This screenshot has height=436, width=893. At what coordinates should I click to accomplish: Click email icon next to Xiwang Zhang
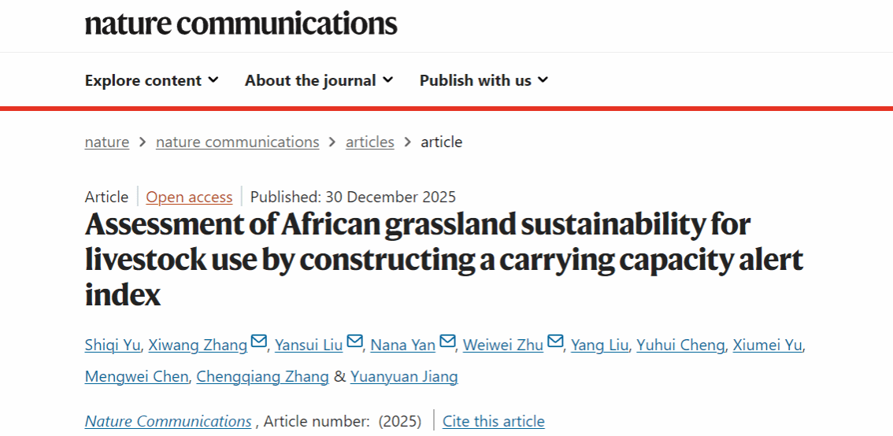point(259,342)
